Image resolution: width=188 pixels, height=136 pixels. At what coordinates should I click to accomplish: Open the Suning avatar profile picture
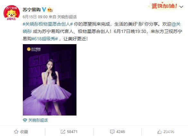click(12, 13)
